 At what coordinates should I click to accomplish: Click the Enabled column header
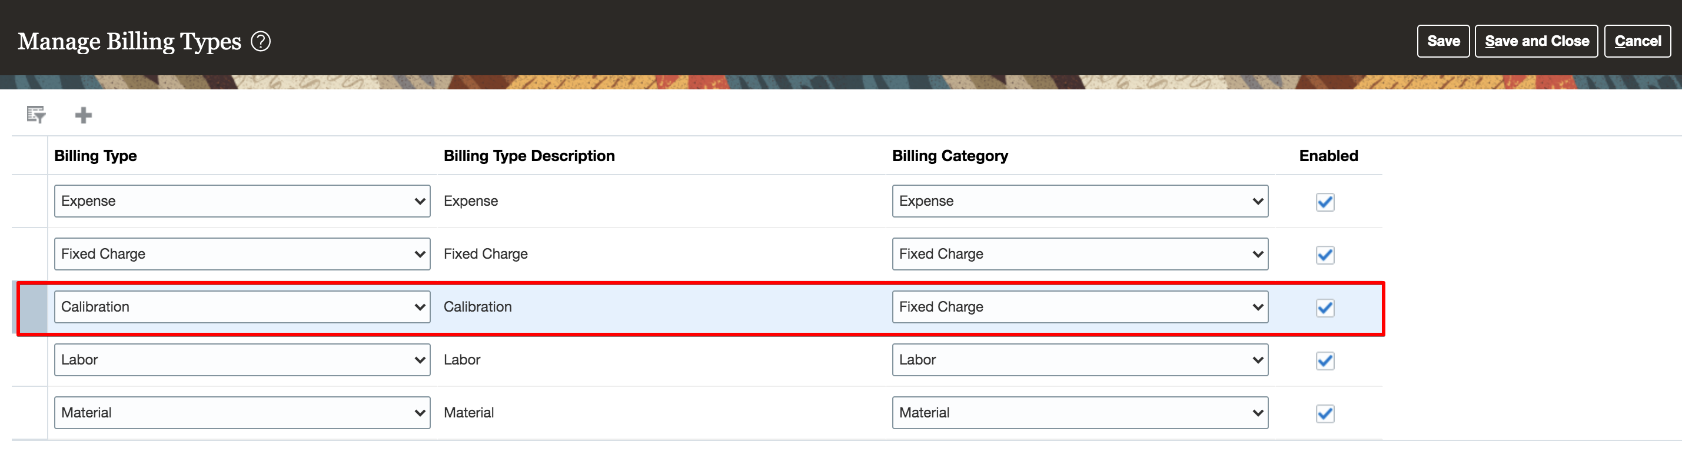[x=1328, y=156]
